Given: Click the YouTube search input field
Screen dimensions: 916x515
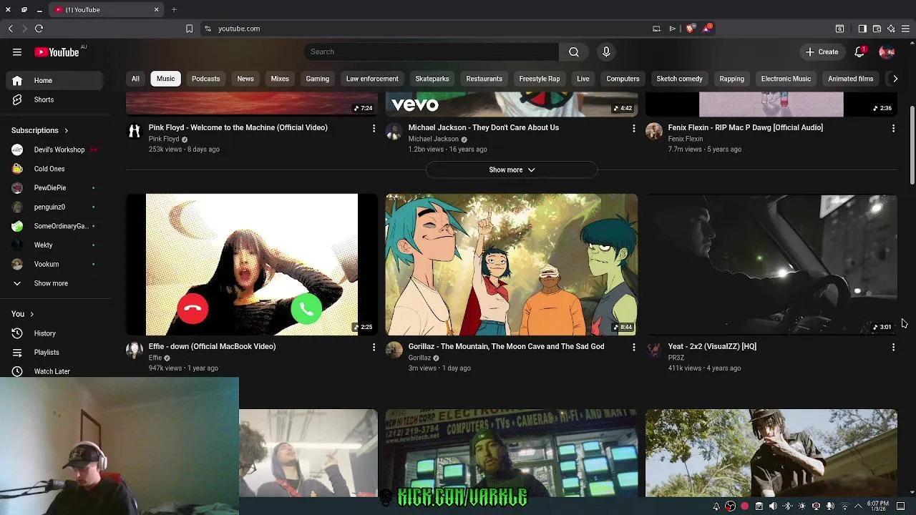Looking at the screenshot, I should pyautogui.click(x=432, y=51).
